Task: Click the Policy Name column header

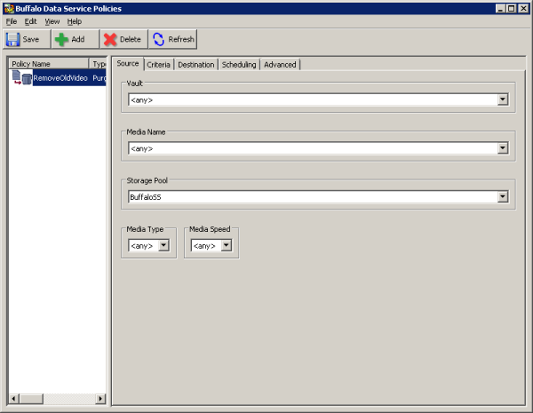Action: tap(49, 64)
